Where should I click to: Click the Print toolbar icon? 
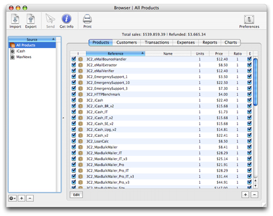pyautogui.click(x=87, y=19)
